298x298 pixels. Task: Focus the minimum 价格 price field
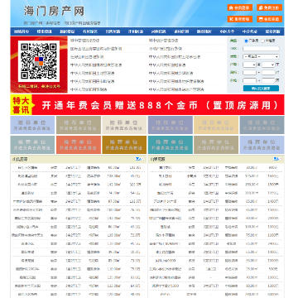(249, 80)
